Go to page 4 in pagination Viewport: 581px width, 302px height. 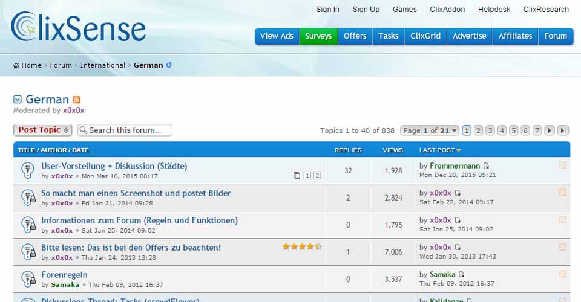click(502, 130)
